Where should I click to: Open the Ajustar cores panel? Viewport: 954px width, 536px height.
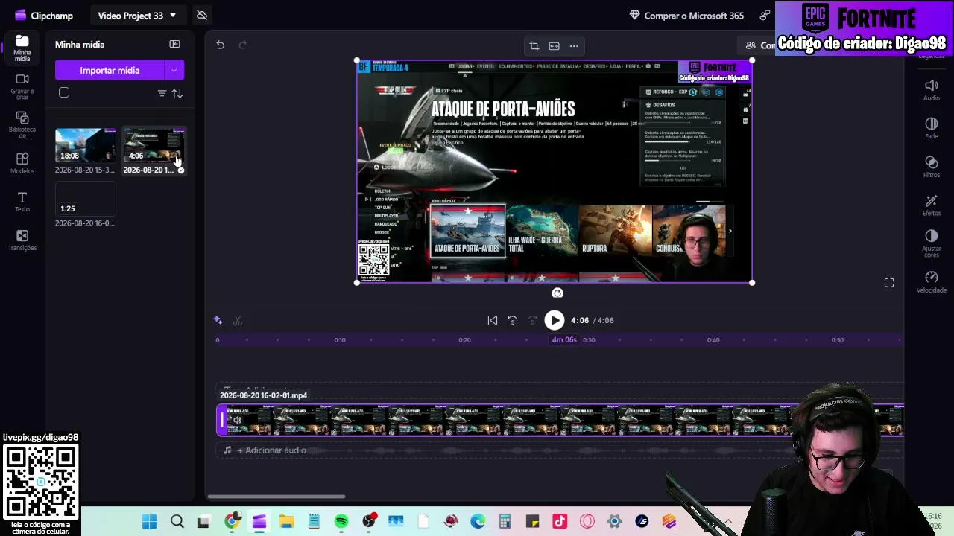932,243
